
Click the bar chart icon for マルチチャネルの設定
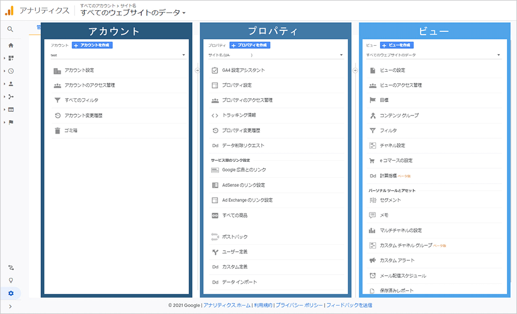click(x=372, y=230)
